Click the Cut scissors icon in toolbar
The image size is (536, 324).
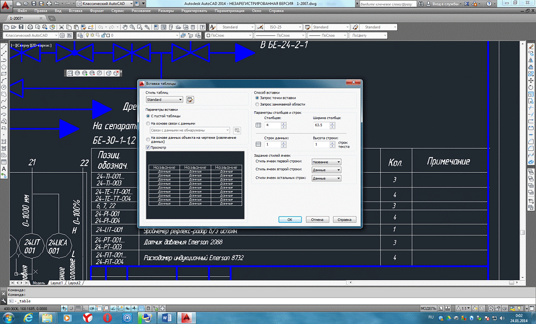pos(62,27)
